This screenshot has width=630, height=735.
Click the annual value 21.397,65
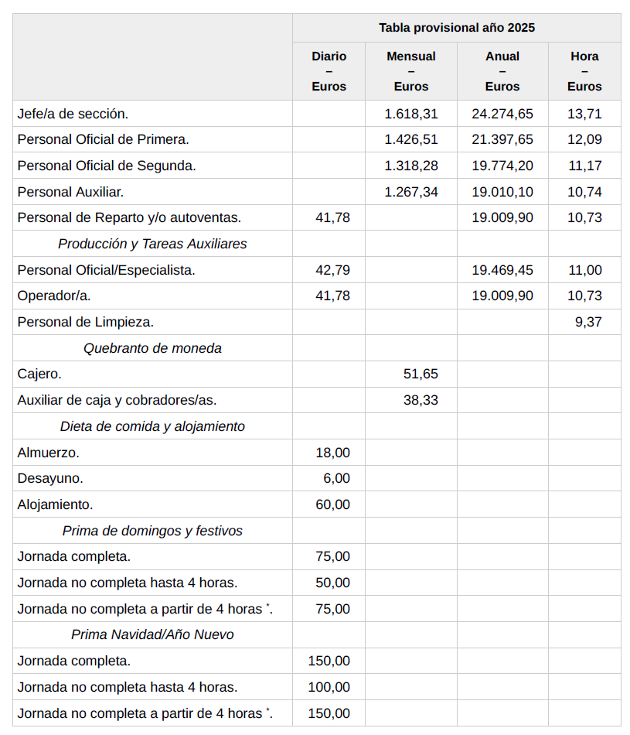(502, 140)
